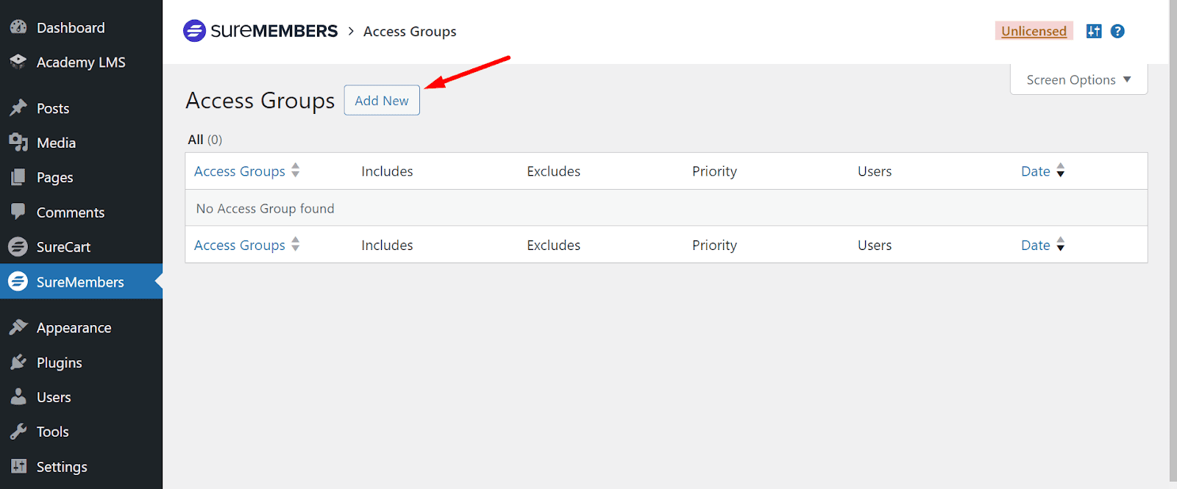Sort by Access Groups in table header
Viewport: 1177px width, 489px height.
tap(239, 171)
